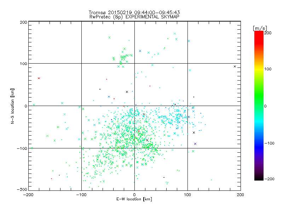Click the yellow 100 m/s band on the colorbar
This screenshot has height=212, width=283.
[x=259, y=69]
